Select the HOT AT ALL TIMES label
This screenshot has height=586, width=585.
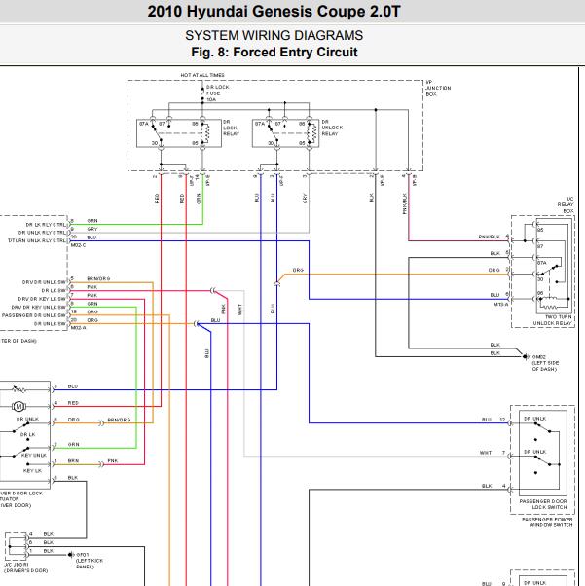coord(202,75)
